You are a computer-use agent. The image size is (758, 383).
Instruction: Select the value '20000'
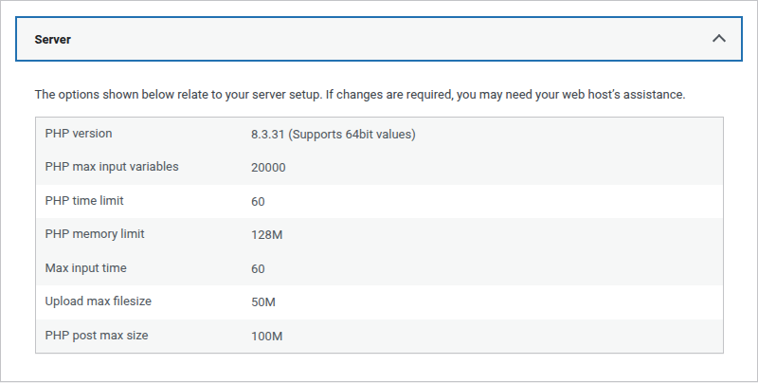(x=268, y=168)
